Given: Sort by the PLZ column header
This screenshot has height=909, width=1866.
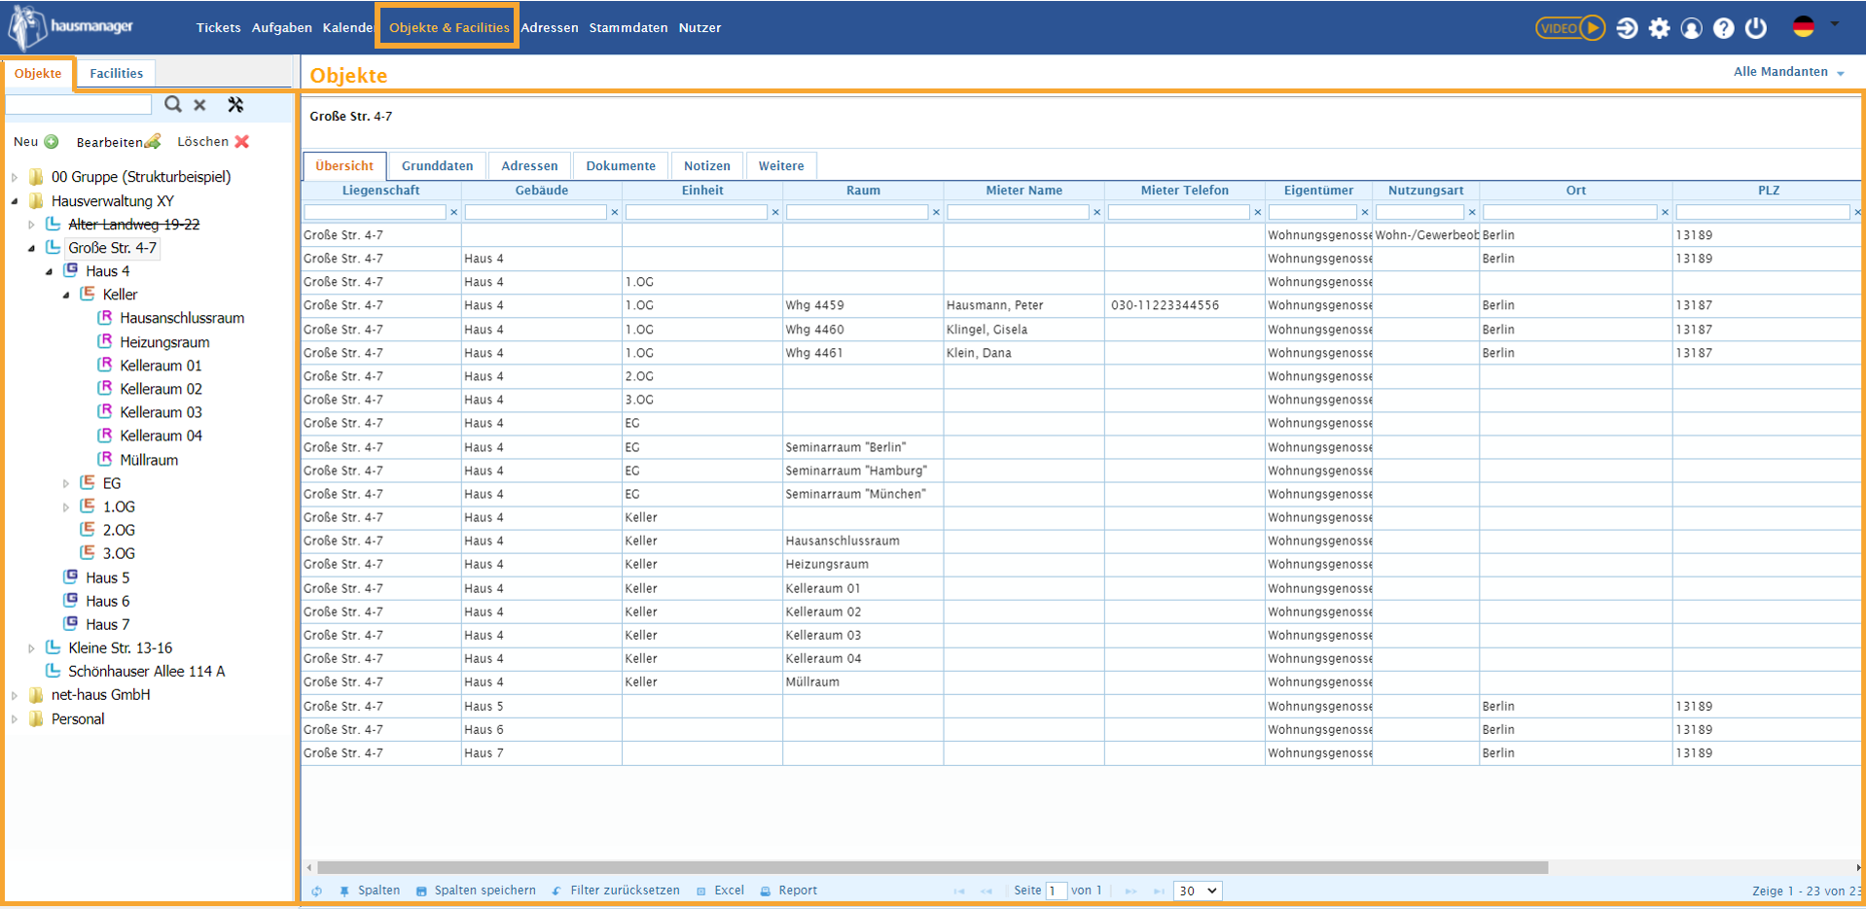Looking at the screenshot, I should (x=1768, y=191).
